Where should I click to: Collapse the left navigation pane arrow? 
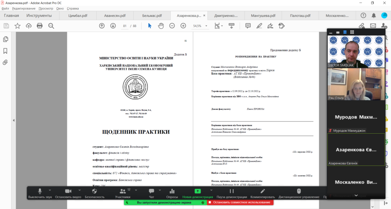(14, 120)
